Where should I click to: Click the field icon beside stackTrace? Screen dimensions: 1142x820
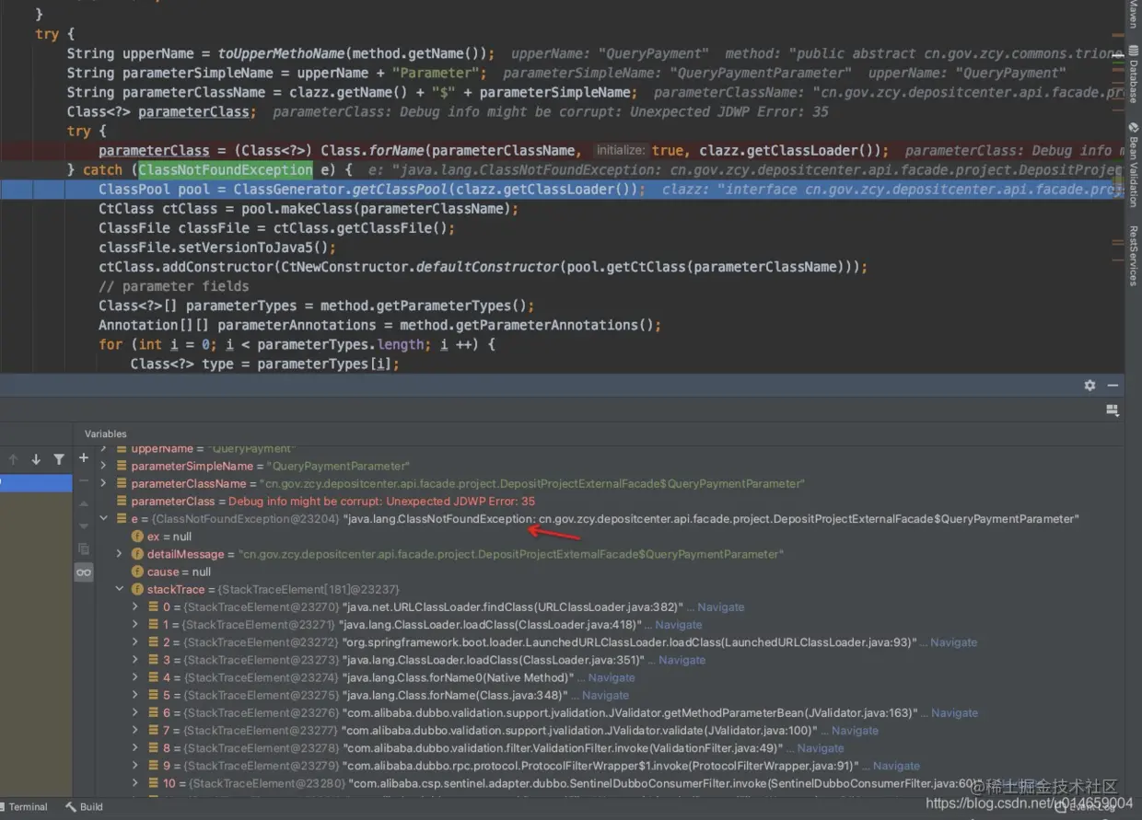137,589
